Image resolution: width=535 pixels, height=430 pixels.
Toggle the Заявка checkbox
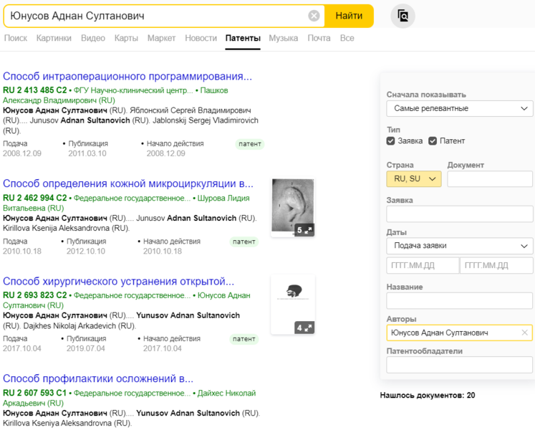click(391, 141)
